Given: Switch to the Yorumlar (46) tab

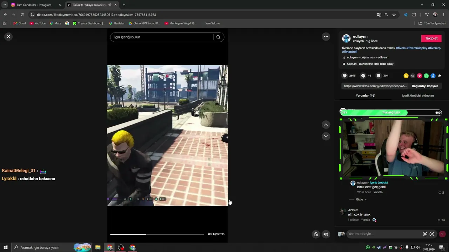Looking at the screenshot, I should click(x=366, y=96).
